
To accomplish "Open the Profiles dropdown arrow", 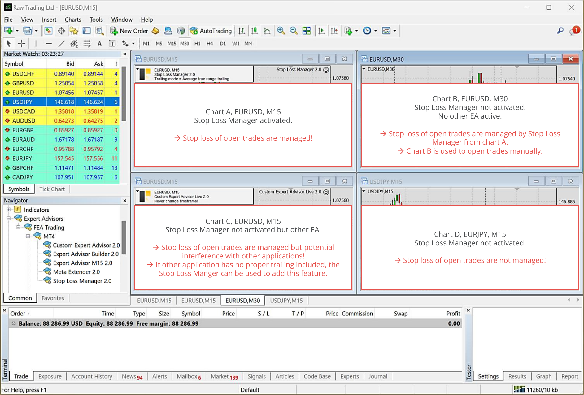I will (x=36, y=31).
